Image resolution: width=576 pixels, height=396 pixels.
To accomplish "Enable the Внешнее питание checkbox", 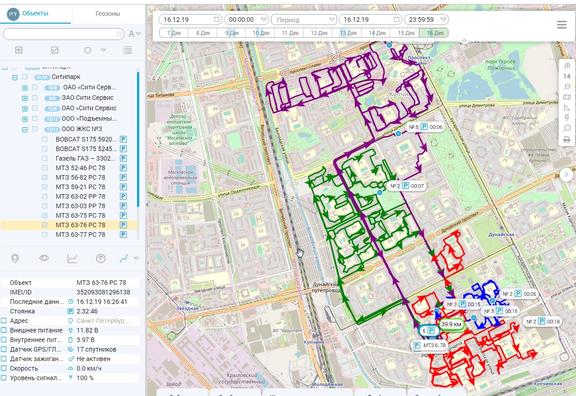I will point(4,330).
